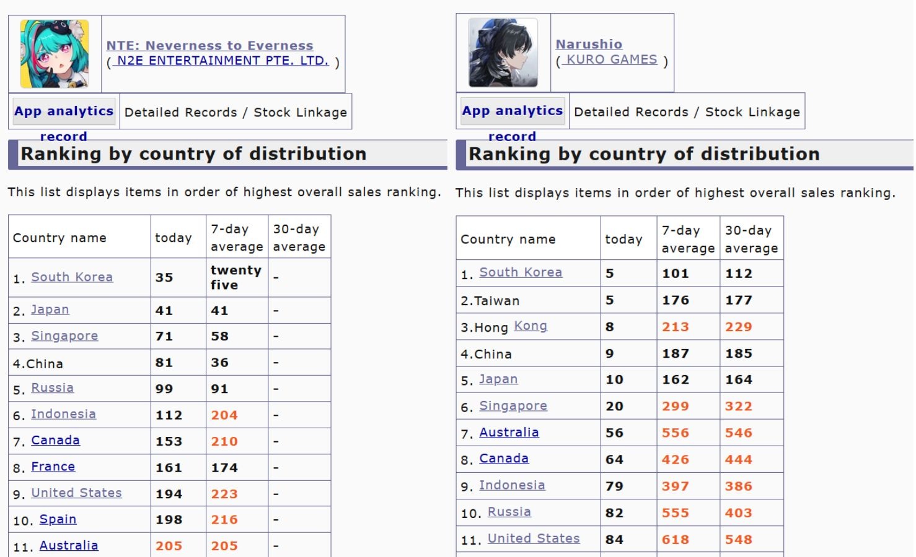Select Detailed Records / Stock Linkage tab for Narushio

tap(687, 112)
